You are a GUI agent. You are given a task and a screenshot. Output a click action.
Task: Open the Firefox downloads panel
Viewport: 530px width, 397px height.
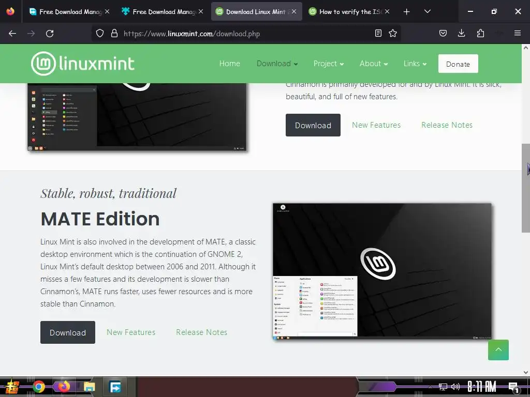pos(461,33)
